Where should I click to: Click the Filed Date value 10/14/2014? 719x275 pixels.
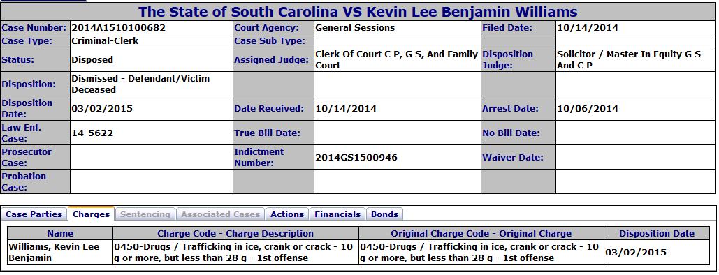coord(588,27)
